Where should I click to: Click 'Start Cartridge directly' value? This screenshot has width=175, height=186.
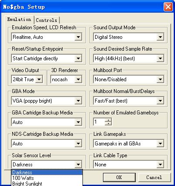click(x=43, y=59)
